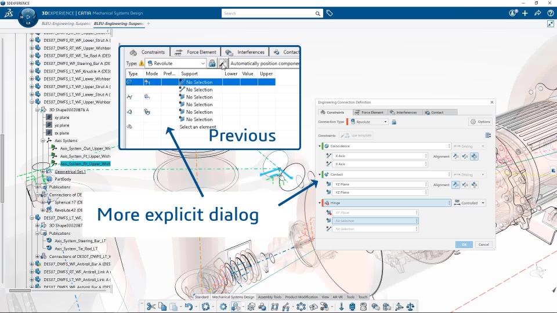Image resolution: width=557 pixels, height=313 pixels.
Task: Open the AR-VR toolbar tab
Action: pyautogui.click(x=338, y=297)
